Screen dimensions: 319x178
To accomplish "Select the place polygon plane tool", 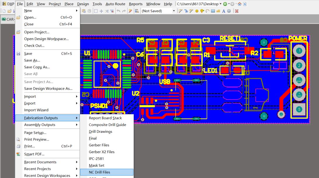I will tap(218, 11).
